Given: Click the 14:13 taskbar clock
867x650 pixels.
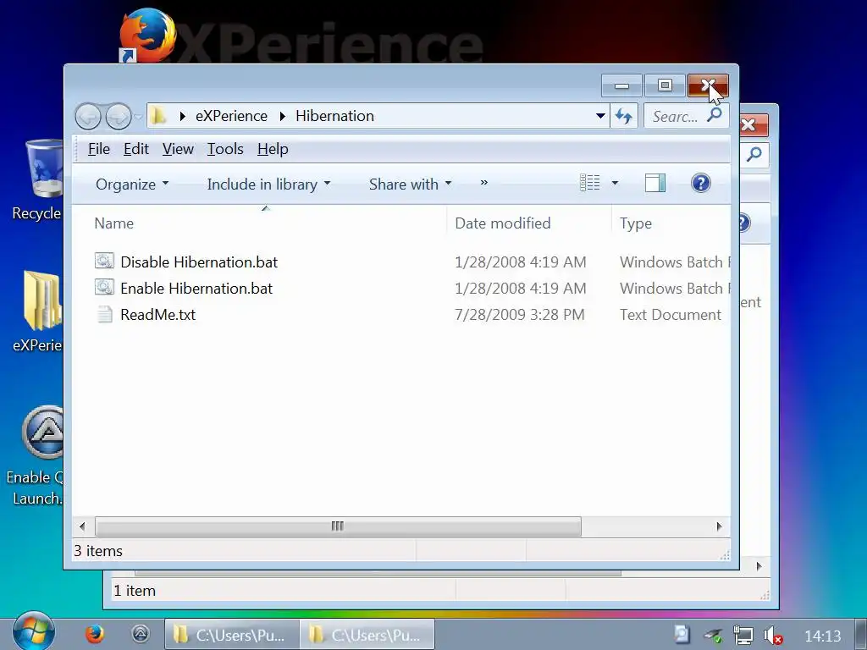Looking at the screenshot, I should 823,636.
